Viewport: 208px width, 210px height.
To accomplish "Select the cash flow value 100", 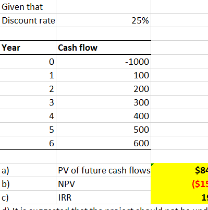I will 104,75.
